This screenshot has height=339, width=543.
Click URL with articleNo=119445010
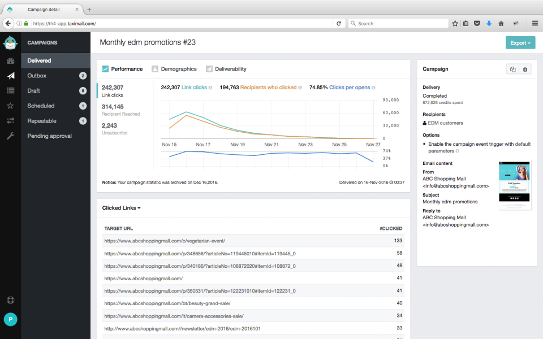tap(200, 254)
